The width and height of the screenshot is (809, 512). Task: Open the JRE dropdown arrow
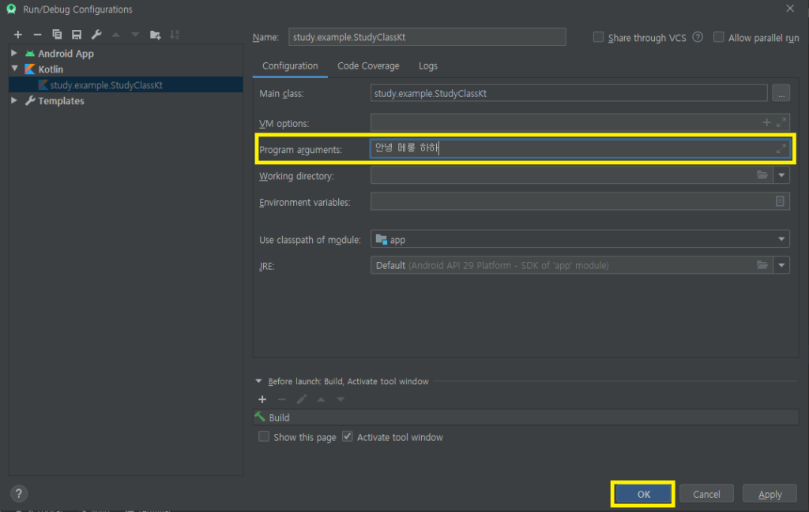781,266
